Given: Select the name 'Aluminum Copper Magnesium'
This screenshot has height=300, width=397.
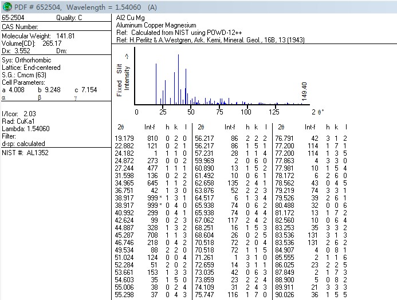Looking at the screenshot, I should point(156,25).
